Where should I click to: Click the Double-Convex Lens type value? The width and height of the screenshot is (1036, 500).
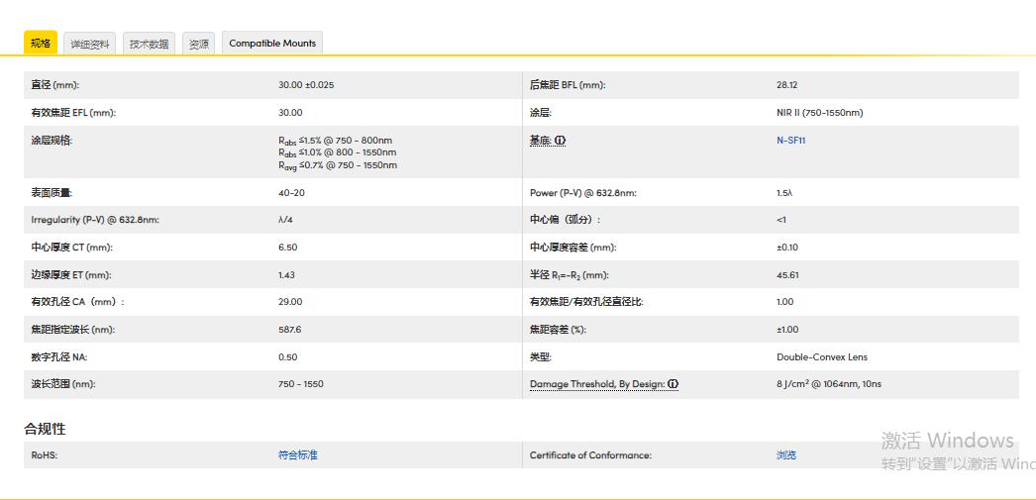(x=821, y=356)
